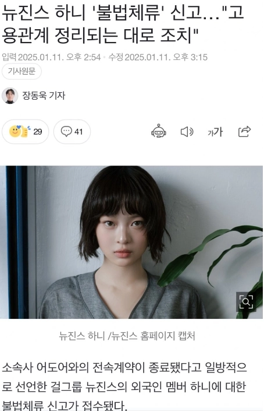The width and height of the screenshot is (264, 411).
Task: Click the smiley face reaction emoji
Action: click(x=15, y=131)
